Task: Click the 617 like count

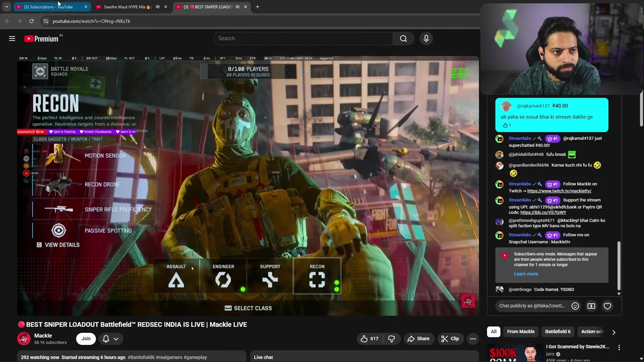Action: 374,339
